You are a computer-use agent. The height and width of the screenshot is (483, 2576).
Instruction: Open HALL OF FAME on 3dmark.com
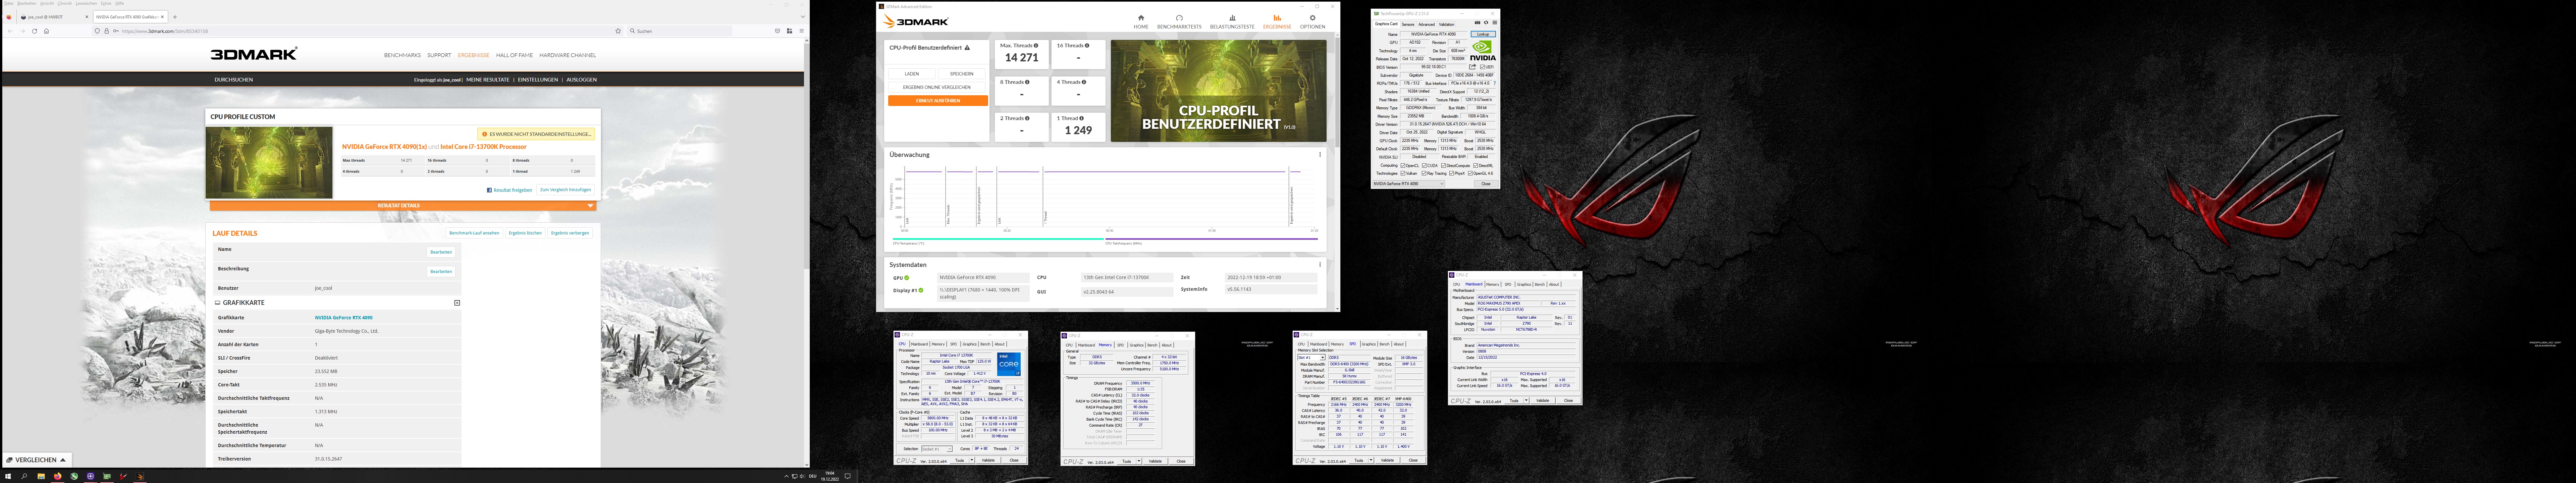click(x=514, y=55)
